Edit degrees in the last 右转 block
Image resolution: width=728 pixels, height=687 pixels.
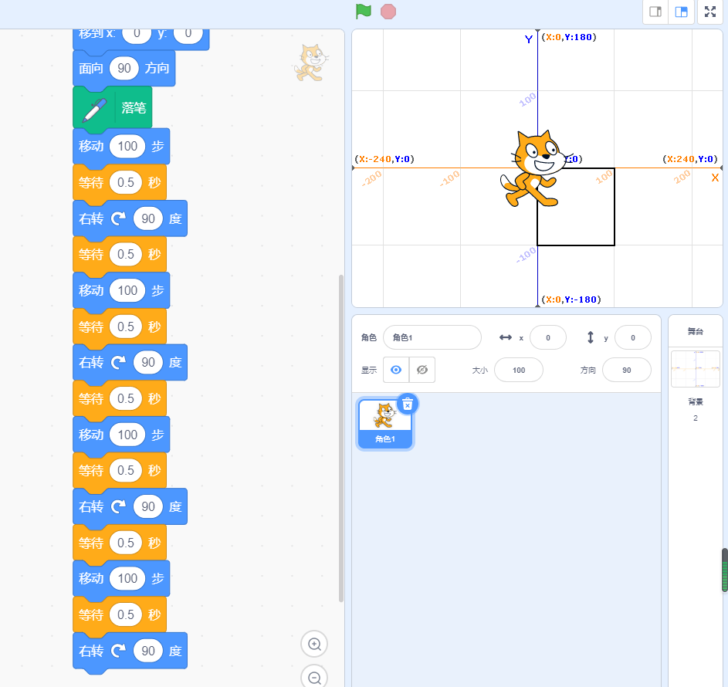tap(148, 651)
